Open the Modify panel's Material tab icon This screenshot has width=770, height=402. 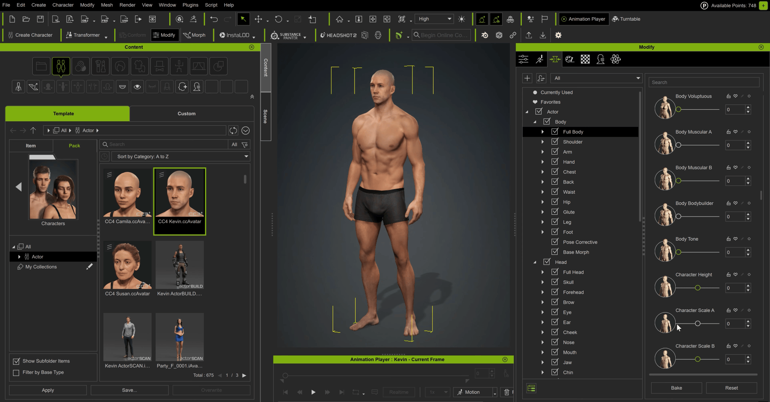coord(570,59)
